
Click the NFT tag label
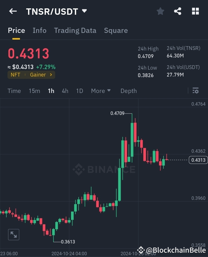[15, 75]
